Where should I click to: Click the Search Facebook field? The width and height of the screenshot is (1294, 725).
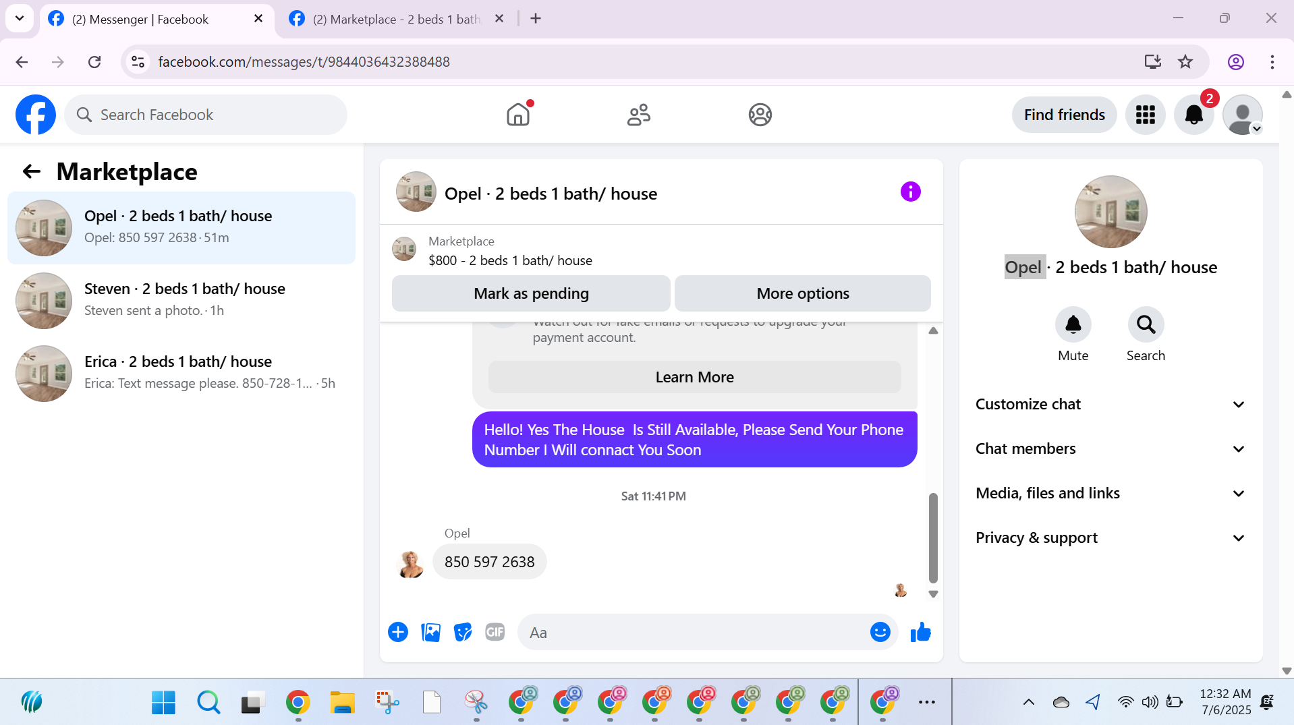(x=206, y=115)
